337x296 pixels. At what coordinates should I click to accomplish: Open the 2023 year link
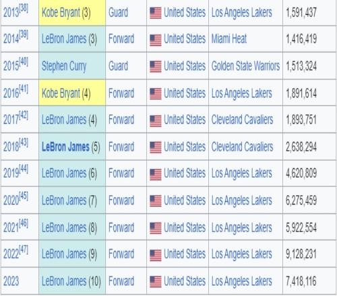pos(11,281)
